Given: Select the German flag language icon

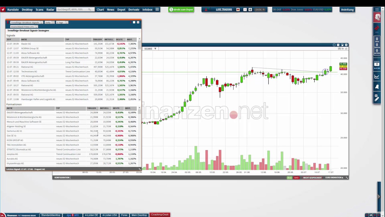Looking at the screenshot, I should (238, 10).
